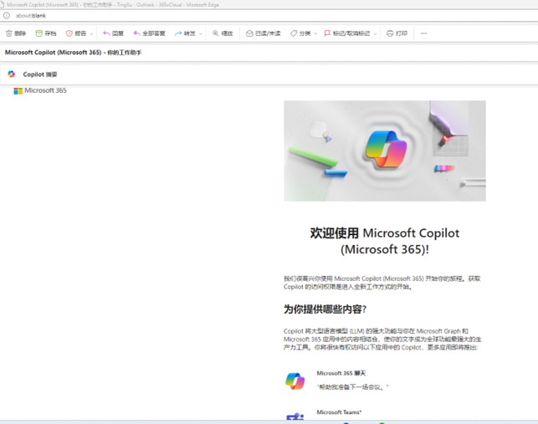Select the email subject line text
Screen dimensions: 538x424
[x=73, y=53]
